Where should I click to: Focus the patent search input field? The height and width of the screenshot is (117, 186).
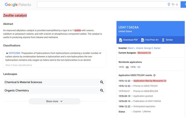coord(101,5)
